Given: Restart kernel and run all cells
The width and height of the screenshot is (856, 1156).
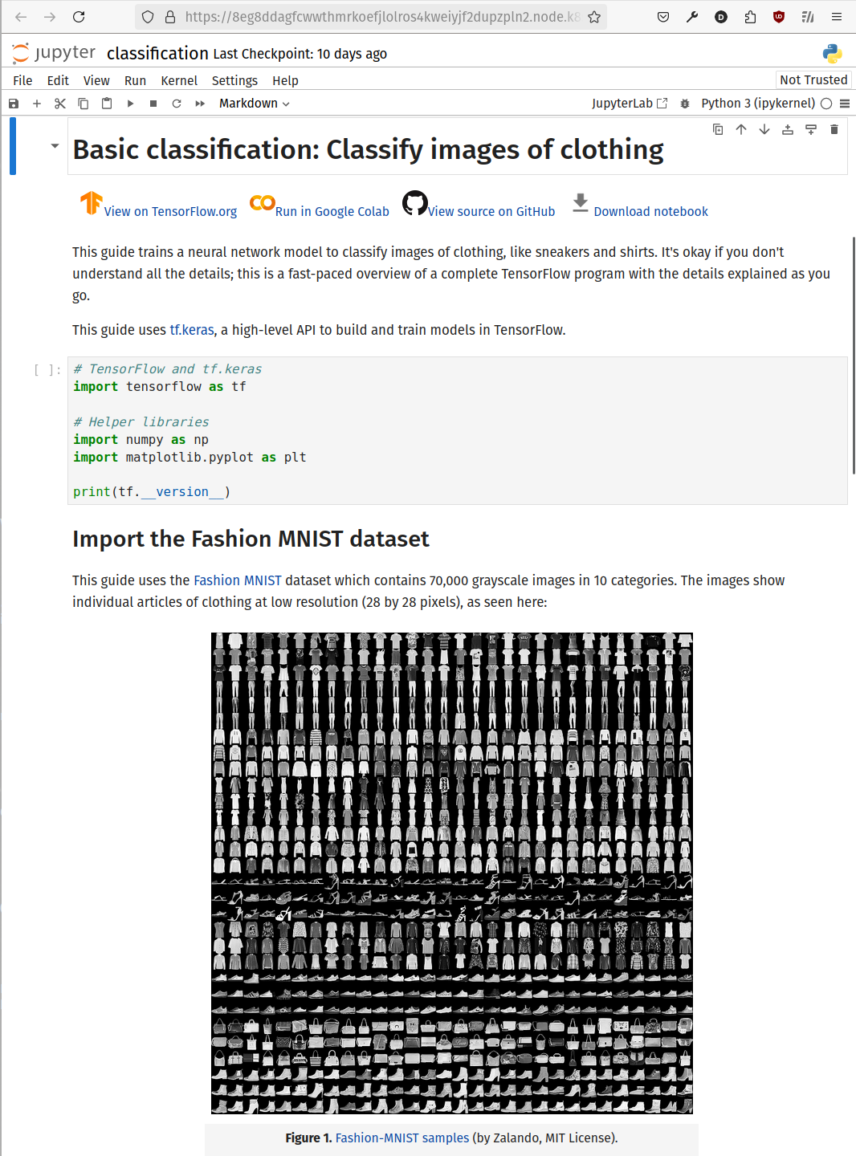Looking at the screenshot, I should coord(199,103).
